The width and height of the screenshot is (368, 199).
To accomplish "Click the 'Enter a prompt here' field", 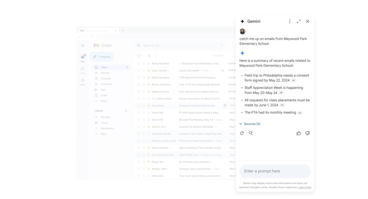I will (x=275, y=171).
